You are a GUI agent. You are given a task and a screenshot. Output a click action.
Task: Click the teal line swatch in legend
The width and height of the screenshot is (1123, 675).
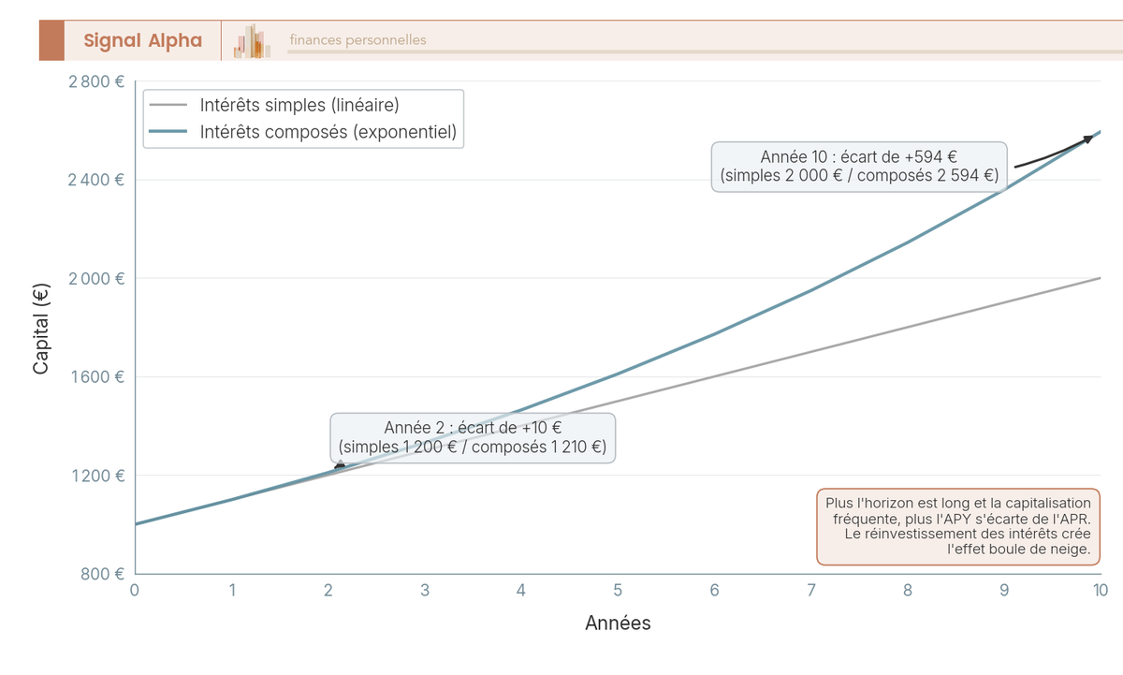pyautogui.click(x=168, y=132)
